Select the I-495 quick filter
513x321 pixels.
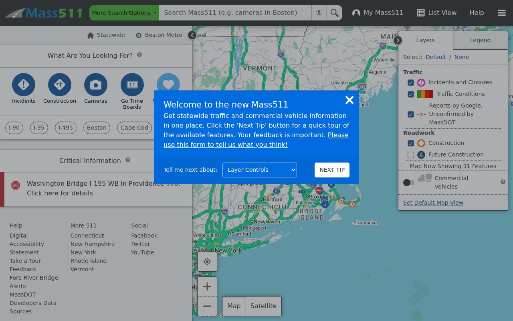click(66, 128)
